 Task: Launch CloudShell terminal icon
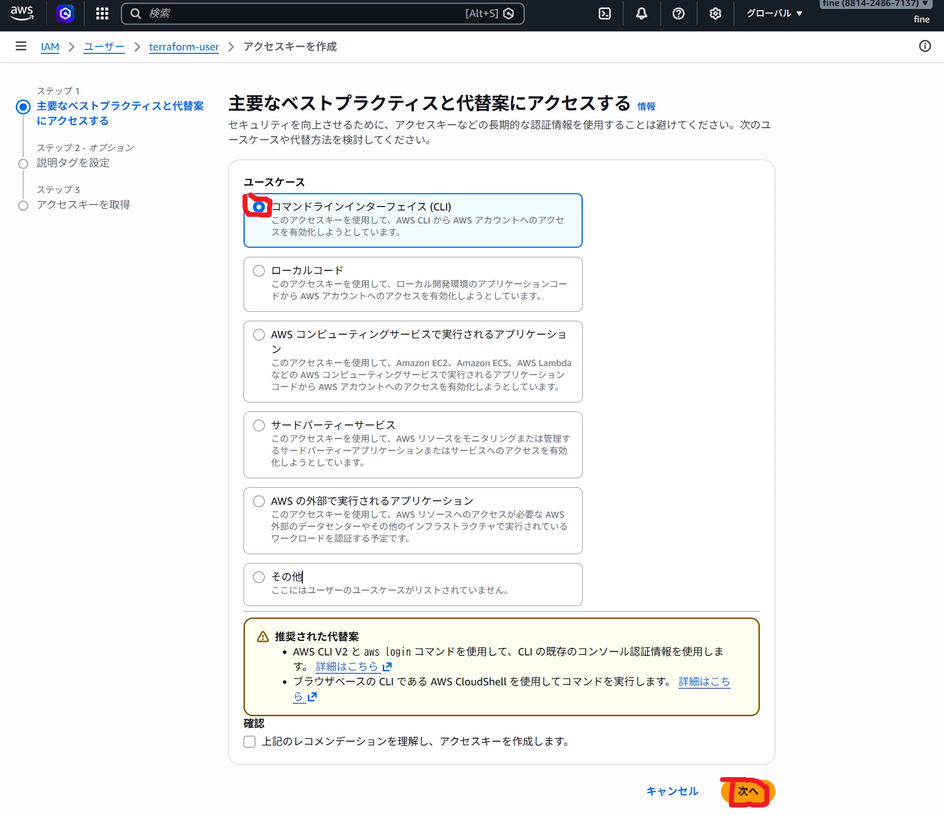605,13
